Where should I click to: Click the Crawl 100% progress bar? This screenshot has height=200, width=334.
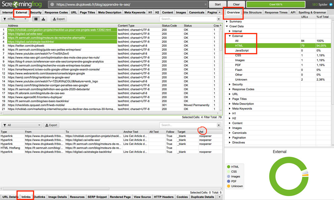276,4
